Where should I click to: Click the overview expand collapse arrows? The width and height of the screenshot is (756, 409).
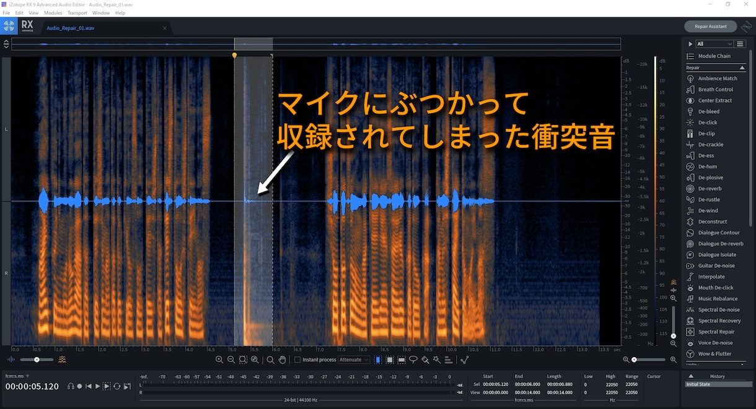[x=6, y=44]
